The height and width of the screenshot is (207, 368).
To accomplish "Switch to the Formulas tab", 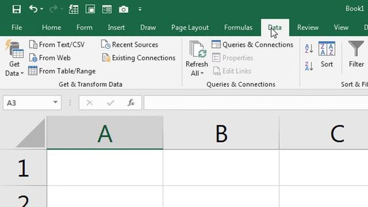I will [x=238, y=28].
